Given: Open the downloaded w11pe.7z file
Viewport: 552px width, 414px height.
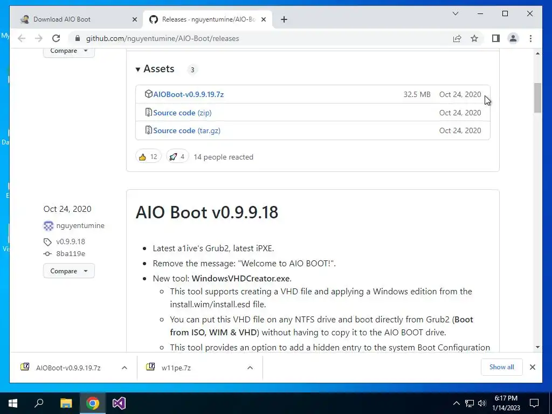Looking at the screenshot, I should (x=176, y=368).
